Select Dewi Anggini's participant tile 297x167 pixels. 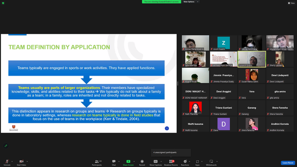click(224, 91)
